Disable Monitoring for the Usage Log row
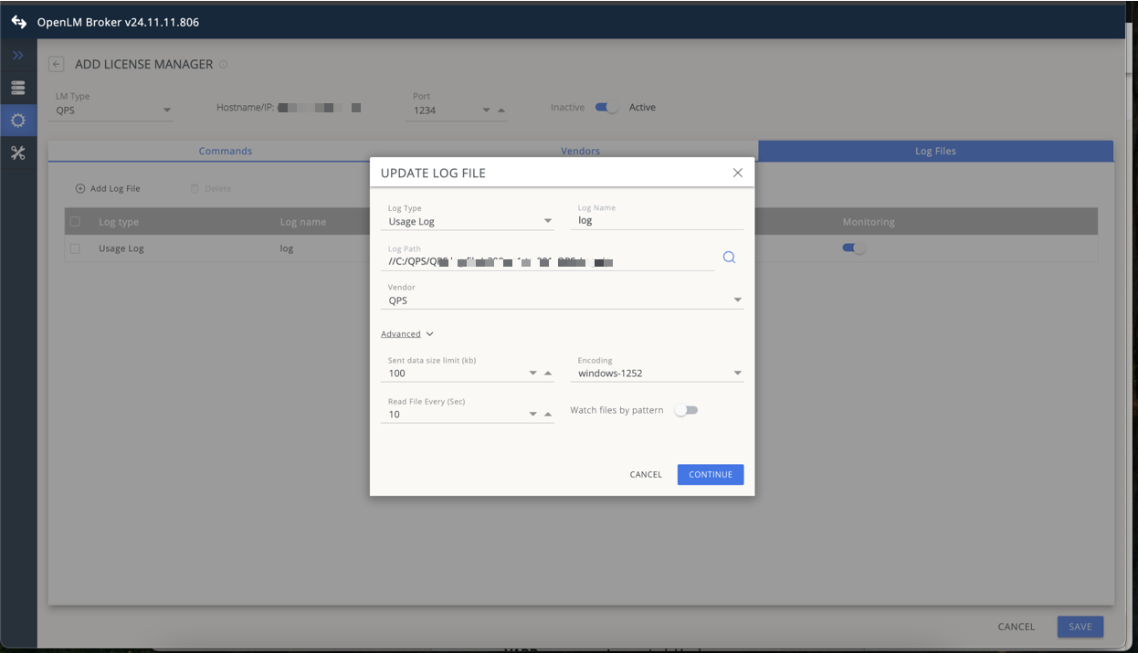This screenshot has height=653, width=1138. pos(853,248)
